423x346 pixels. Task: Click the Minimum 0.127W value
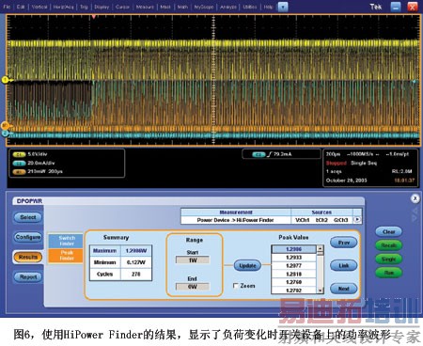pos(136,262)
